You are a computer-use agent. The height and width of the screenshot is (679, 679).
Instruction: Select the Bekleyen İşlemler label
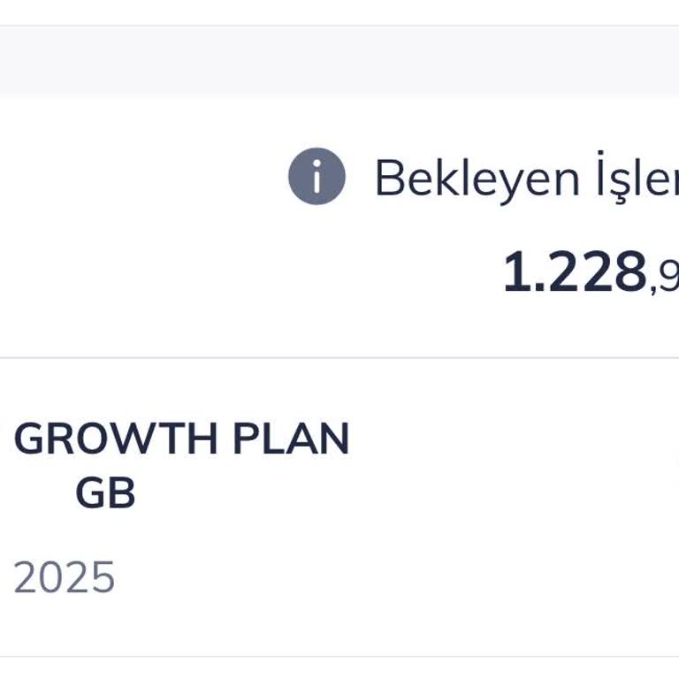tap(525, 179)
